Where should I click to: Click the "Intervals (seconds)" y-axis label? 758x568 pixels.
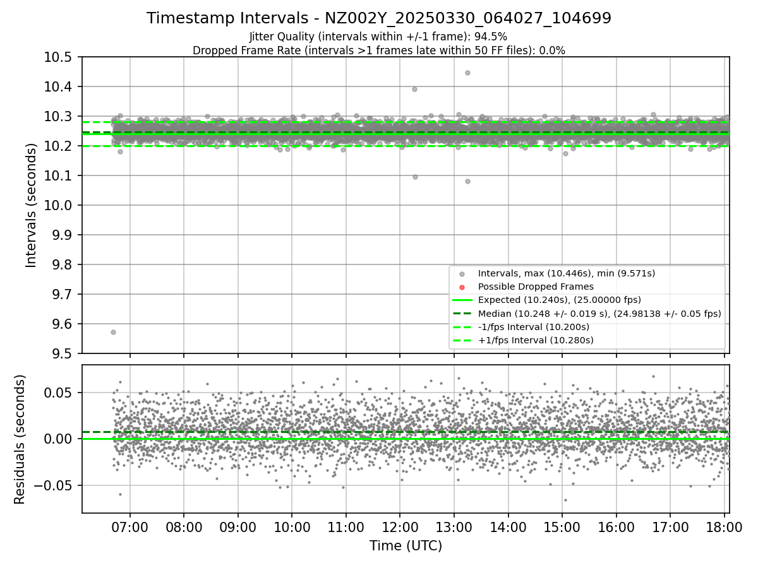[x=32, y=205]
